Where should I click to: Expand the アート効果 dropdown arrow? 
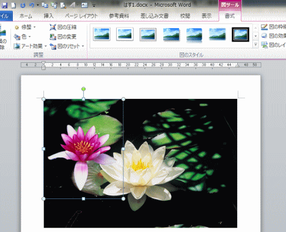tap(46, 46)
